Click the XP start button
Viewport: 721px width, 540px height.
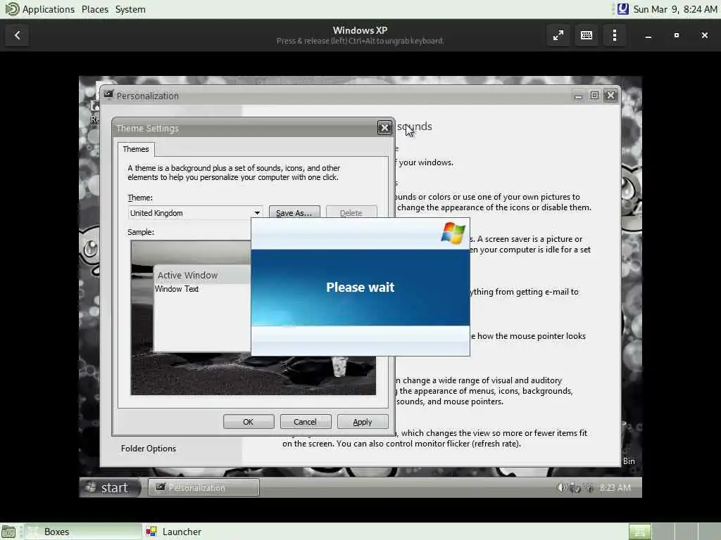(111, 488)
